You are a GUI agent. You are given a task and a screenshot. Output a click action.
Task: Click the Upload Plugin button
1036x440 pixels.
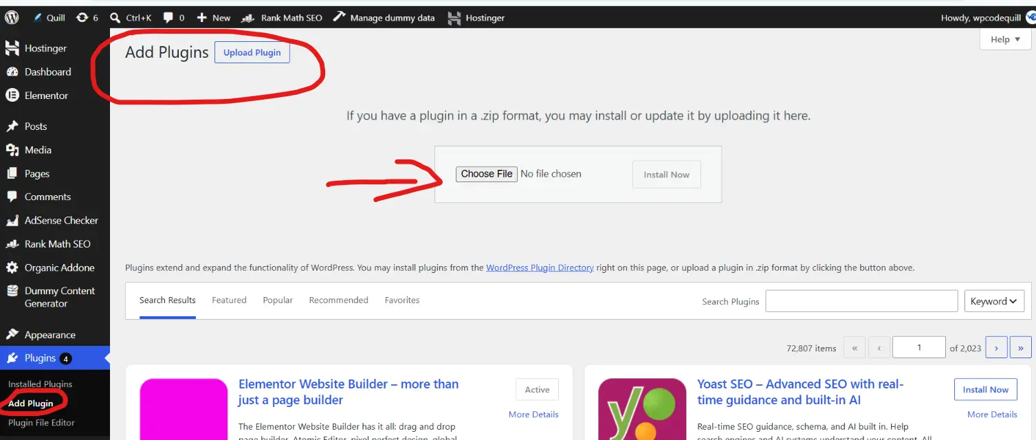coord(252,53)
